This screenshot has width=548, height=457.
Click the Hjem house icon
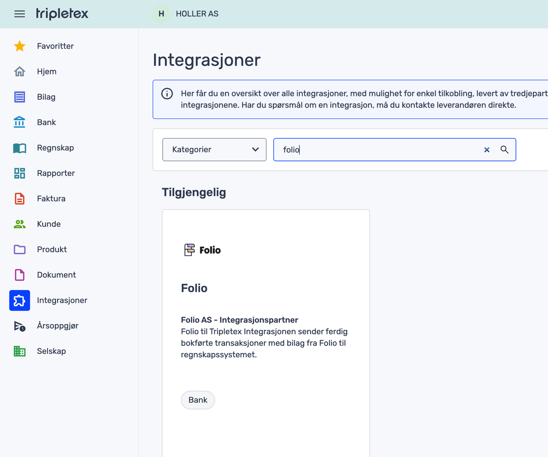coord(20,71)
